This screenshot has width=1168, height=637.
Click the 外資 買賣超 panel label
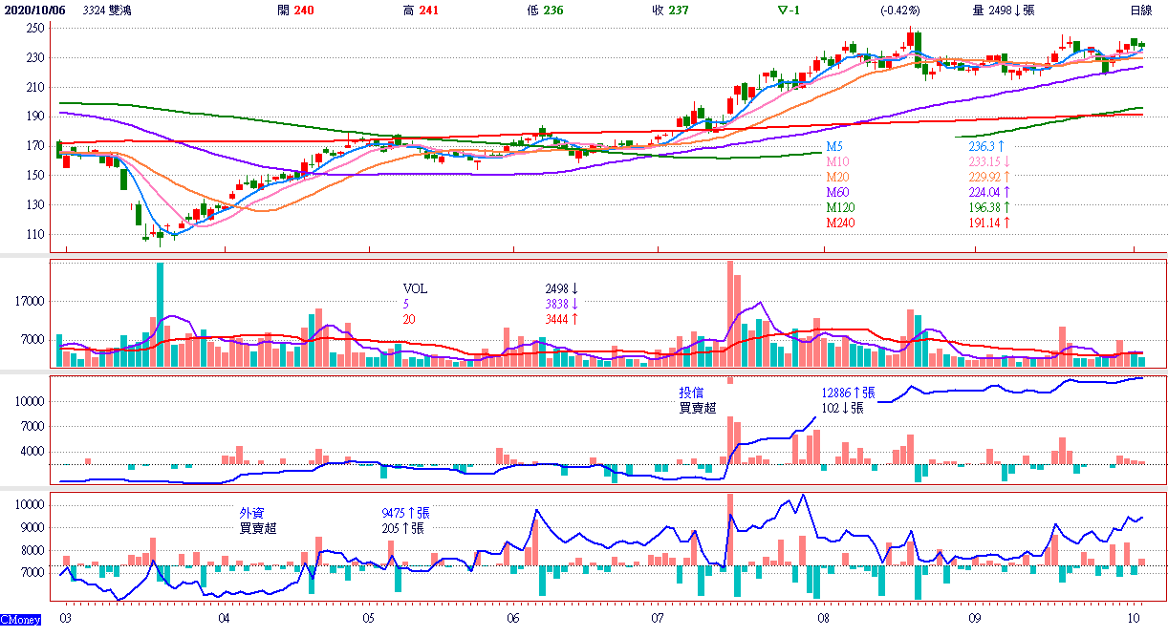[x=257, y=520]
